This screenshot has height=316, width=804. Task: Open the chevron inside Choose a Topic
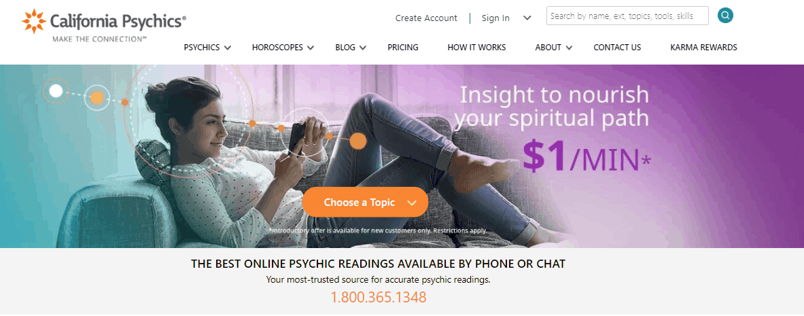pyautogui.click(x=412, y=203)
